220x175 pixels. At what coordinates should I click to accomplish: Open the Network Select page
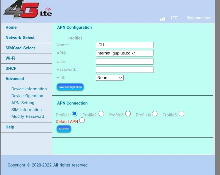tap(20, 38)
